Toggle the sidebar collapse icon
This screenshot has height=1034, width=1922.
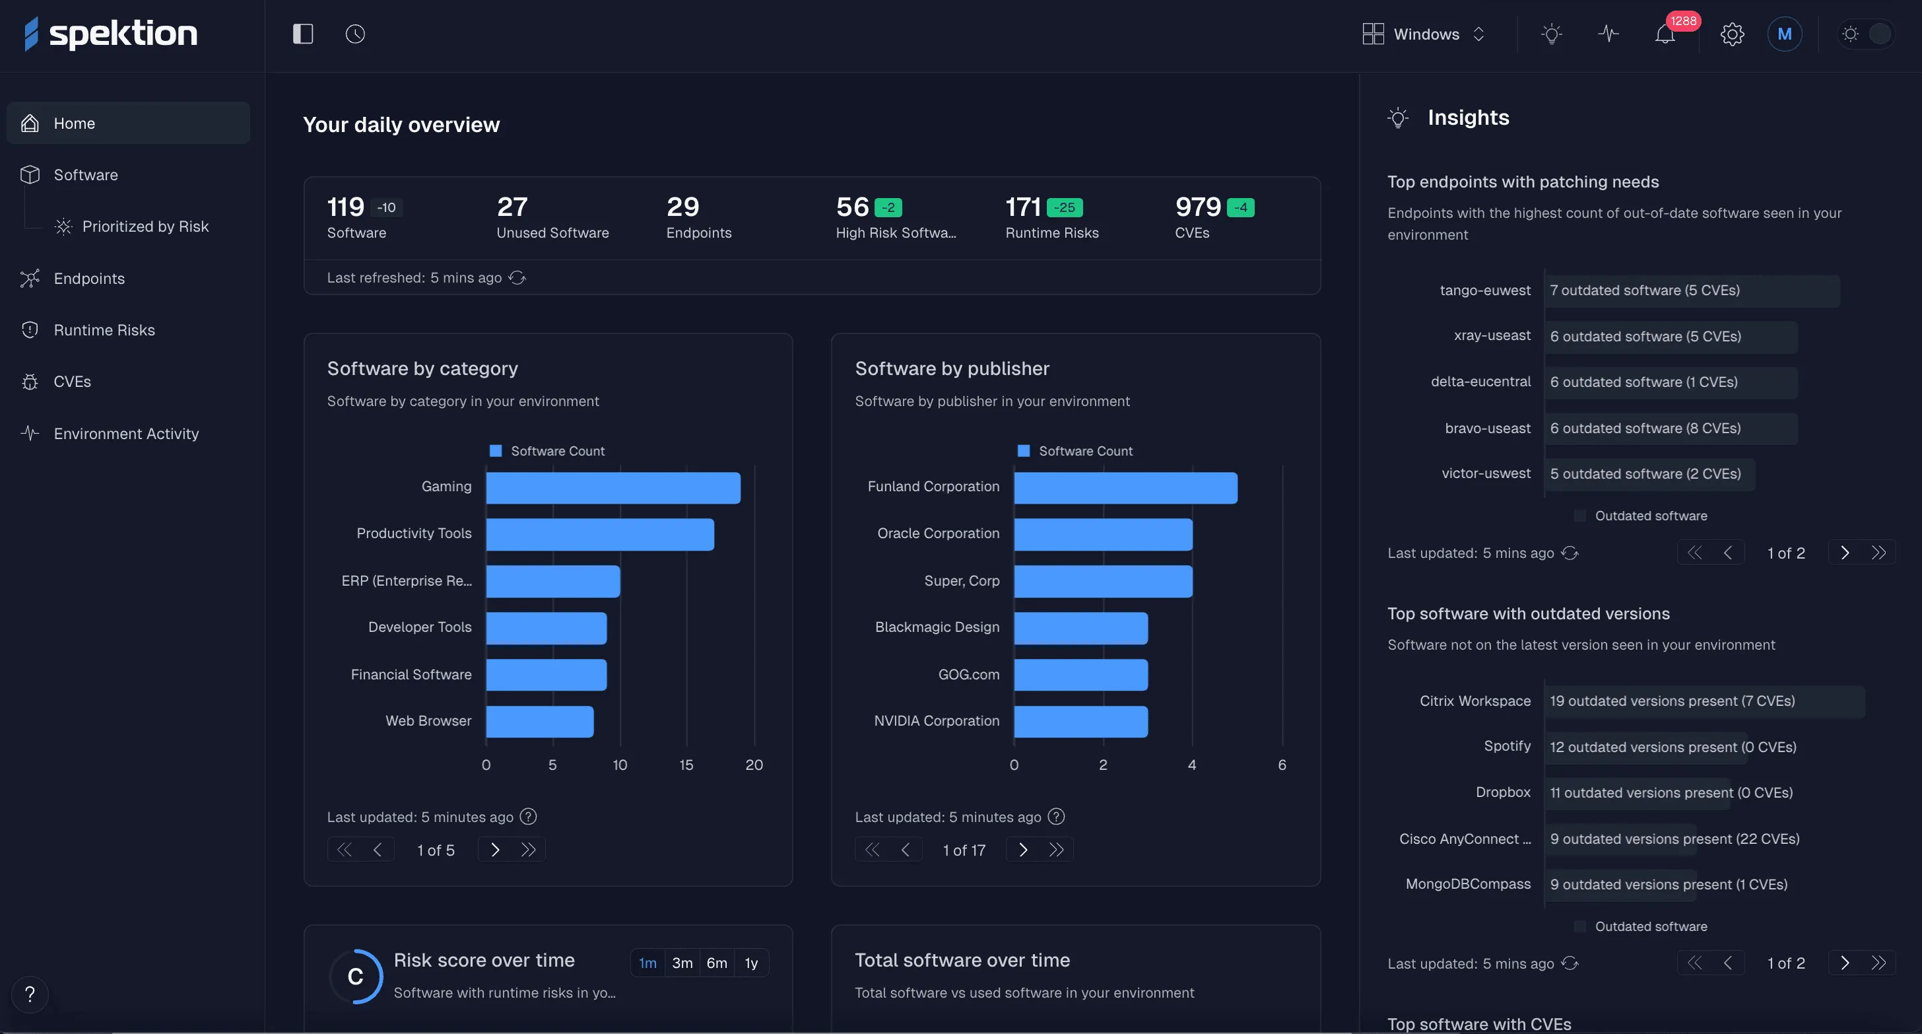click(302, 34)
